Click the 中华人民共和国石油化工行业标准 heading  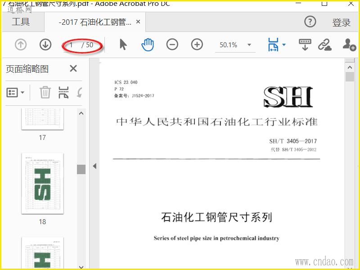click(x=217, y=121)
